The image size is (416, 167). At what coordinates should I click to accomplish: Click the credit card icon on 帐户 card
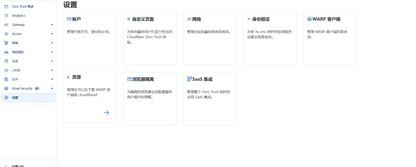pos(69,19)
